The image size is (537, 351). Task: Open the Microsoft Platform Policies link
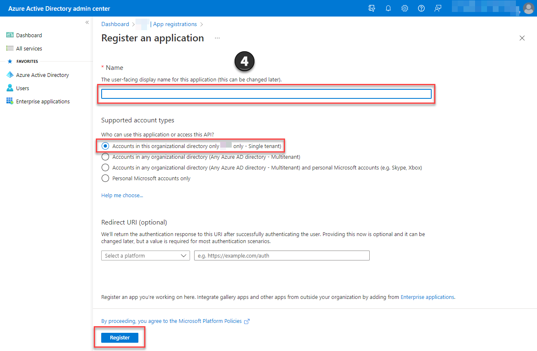(171, 321)
